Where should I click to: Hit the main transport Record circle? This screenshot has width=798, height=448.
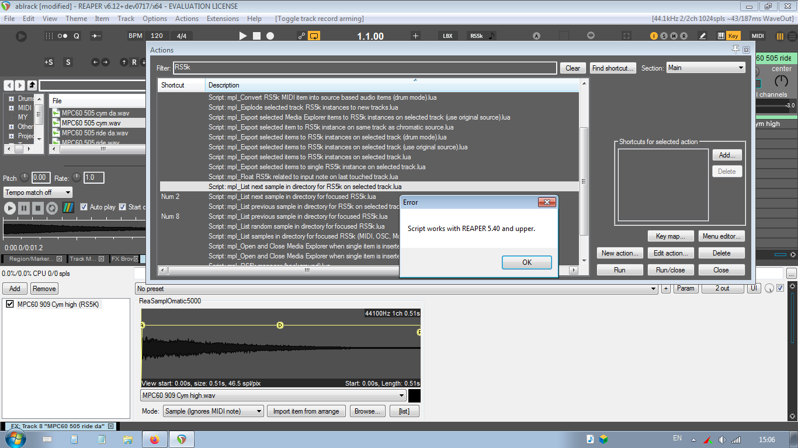[270, 36]
